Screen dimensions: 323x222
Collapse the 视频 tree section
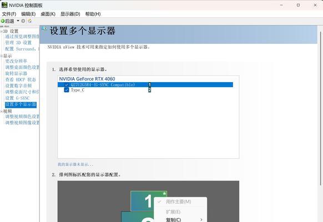pyautogui.click(x=2, y=112)
